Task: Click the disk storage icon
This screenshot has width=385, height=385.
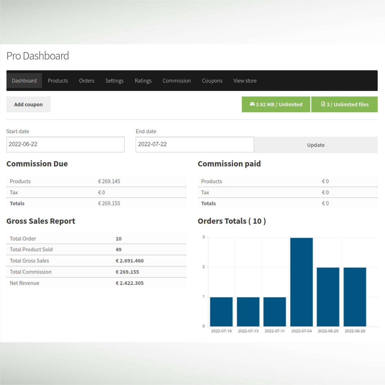Action: pyautogui.click(x=252, y=104)
